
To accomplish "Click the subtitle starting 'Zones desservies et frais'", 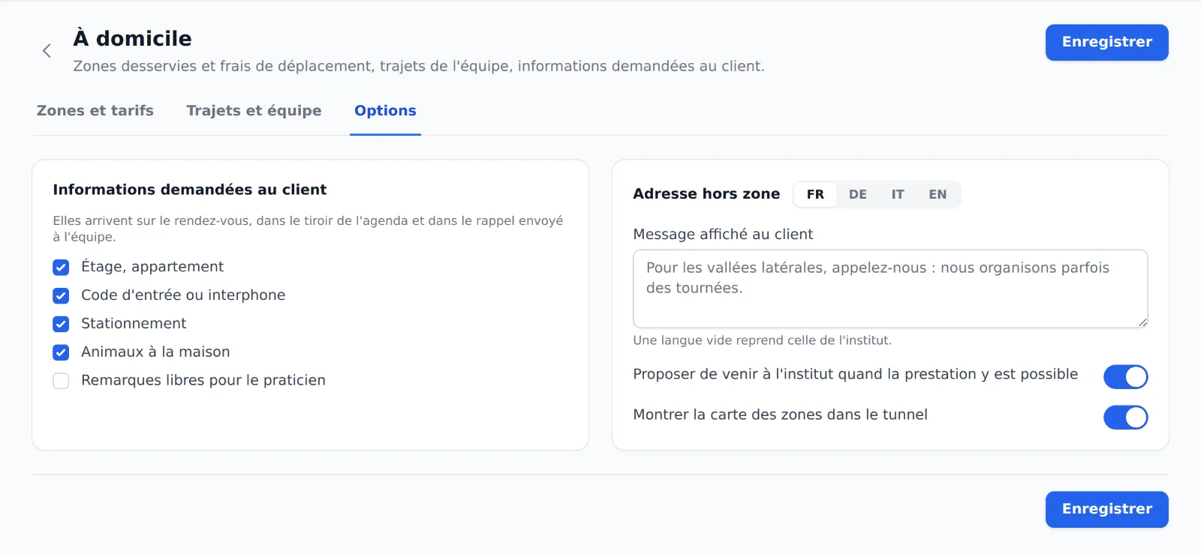I will [x=419, y=66].
